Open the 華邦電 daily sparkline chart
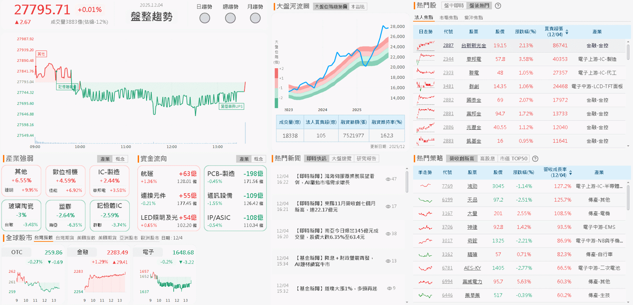Screen dimensions: 633x305 426,59
